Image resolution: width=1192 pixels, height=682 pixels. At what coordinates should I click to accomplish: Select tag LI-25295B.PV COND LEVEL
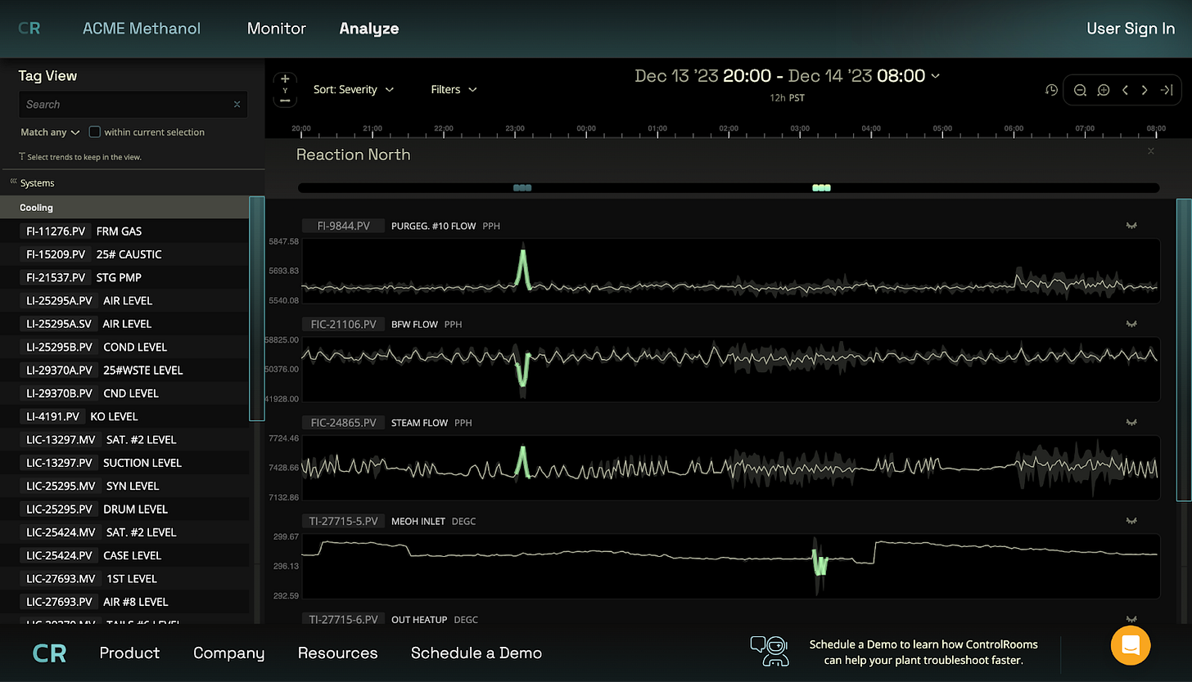[x=124, y=347]
